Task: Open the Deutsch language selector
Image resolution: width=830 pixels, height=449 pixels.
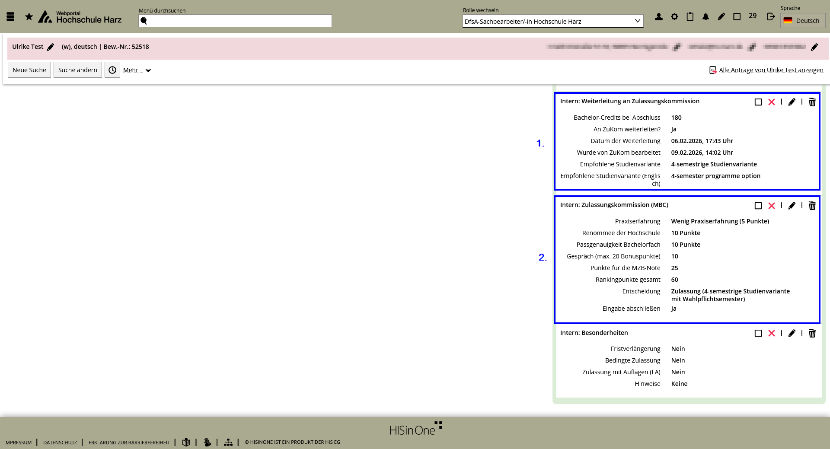Action: (x=802, y=21)
